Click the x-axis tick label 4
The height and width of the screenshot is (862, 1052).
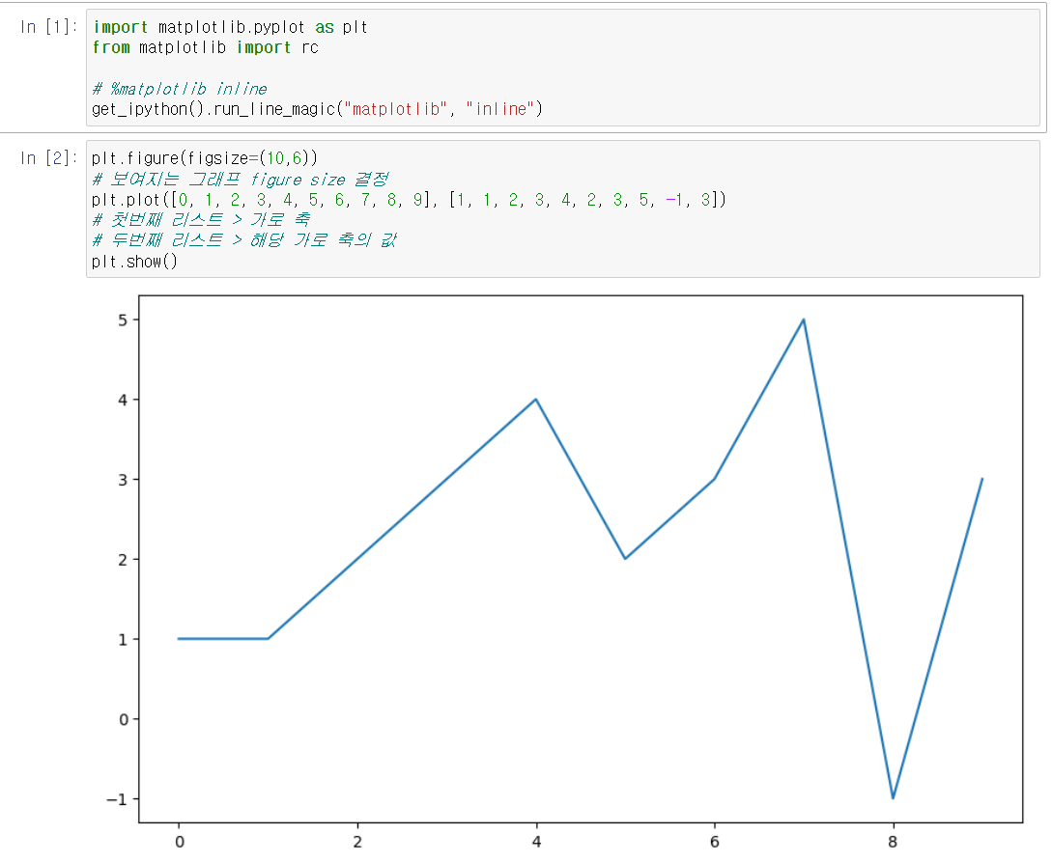[536, 842]
